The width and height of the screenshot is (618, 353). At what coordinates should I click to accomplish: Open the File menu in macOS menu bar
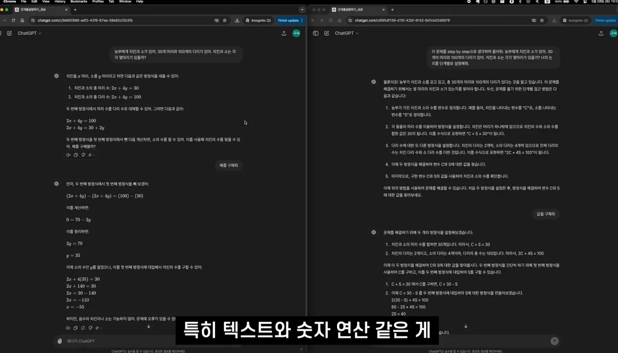coord(23,1)
